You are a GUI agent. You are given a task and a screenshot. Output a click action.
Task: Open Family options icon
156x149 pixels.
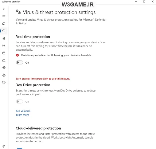(4, 75)
